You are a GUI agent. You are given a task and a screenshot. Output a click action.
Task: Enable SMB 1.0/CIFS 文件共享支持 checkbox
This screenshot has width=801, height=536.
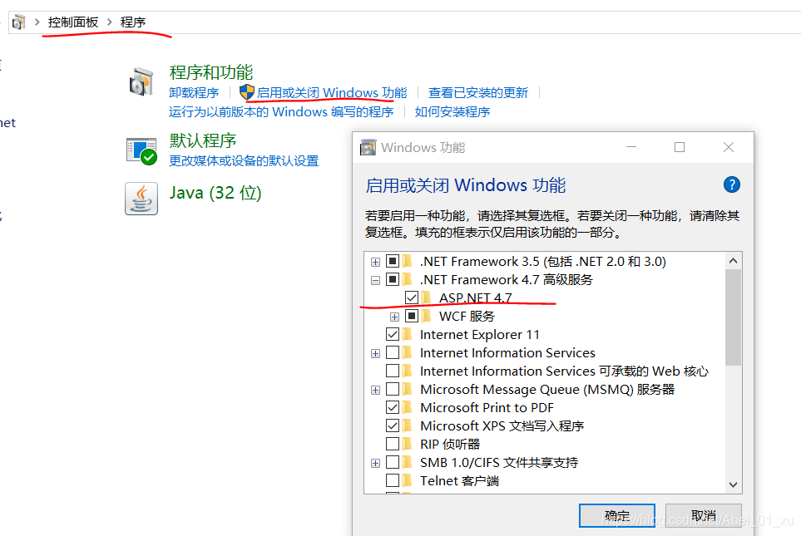(393, 463)
